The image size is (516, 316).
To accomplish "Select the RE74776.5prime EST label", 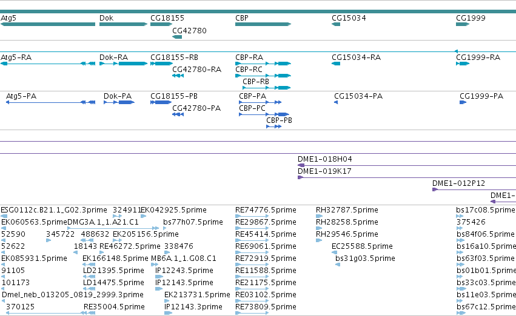I will pyautogui.click(x=266, y=210).
